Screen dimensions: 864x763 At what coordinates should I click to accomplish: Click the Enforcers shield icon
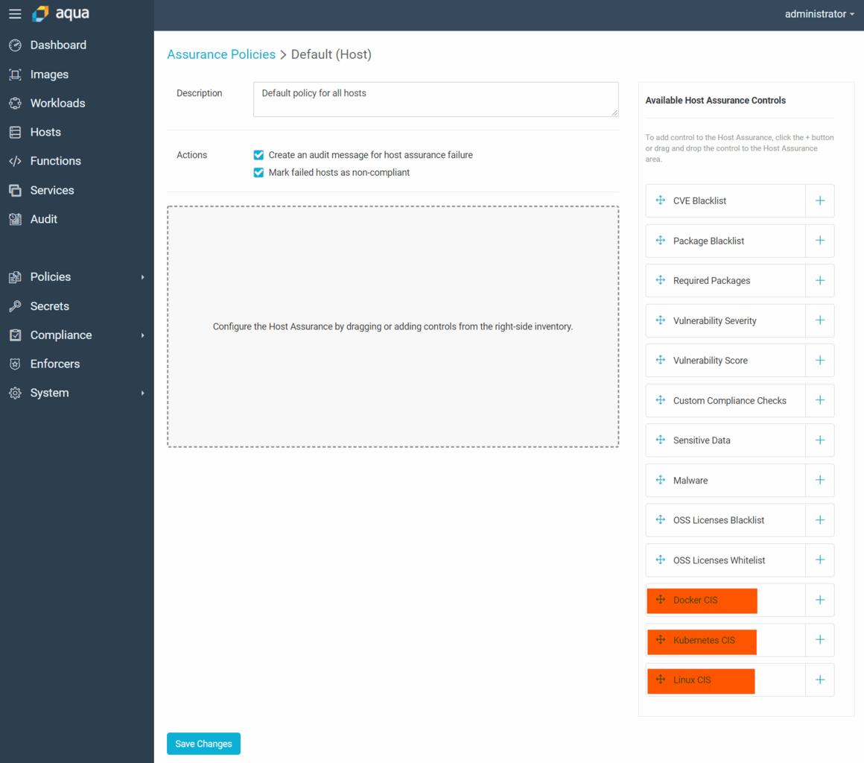coord(16,364)
